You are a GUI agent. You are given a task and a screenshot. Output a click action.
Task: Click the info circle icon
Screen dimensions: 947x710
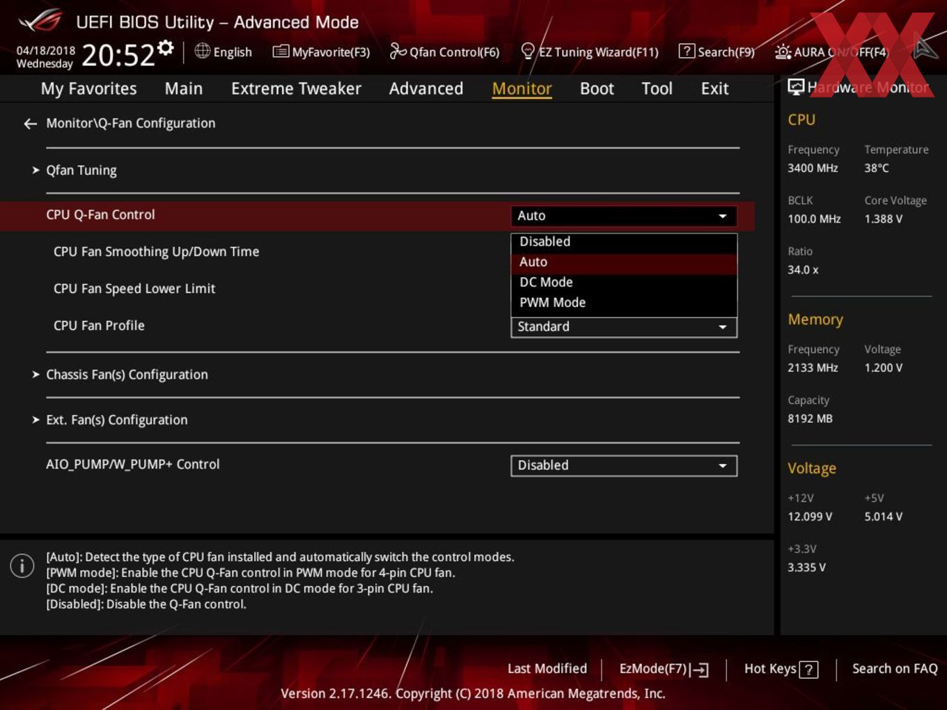click(22, 565)
